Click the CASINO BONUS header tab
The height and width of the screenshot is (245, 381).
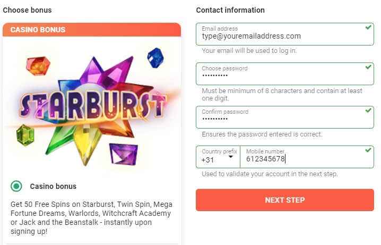pos(92,30)
